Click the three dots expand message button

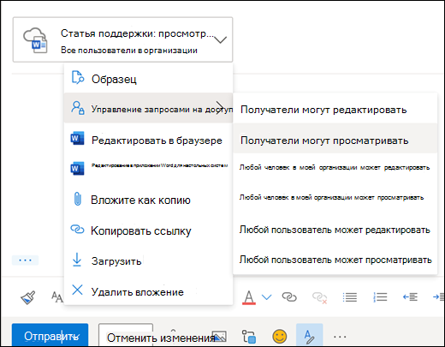click(x=25, y=260)
